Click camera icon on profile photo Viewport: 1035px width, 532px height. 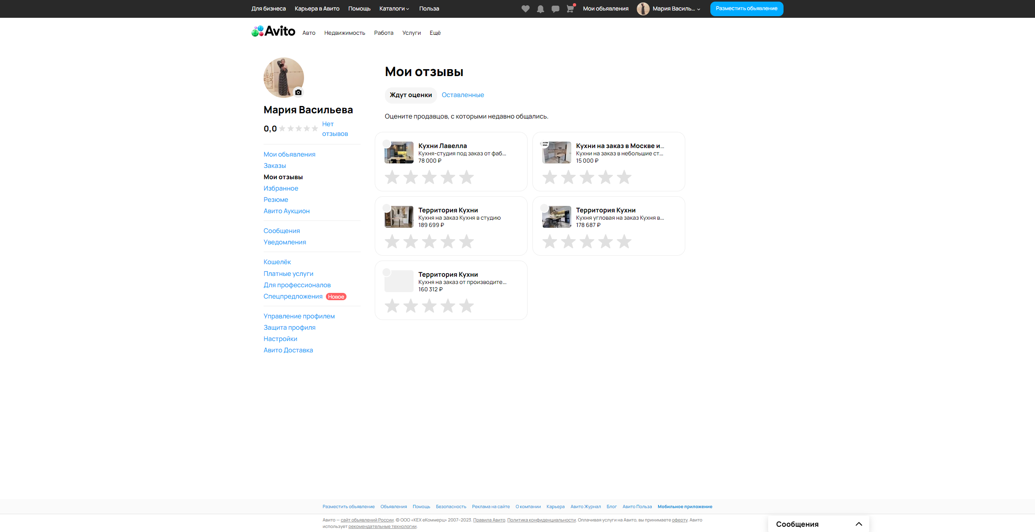(x=298, y=92)
